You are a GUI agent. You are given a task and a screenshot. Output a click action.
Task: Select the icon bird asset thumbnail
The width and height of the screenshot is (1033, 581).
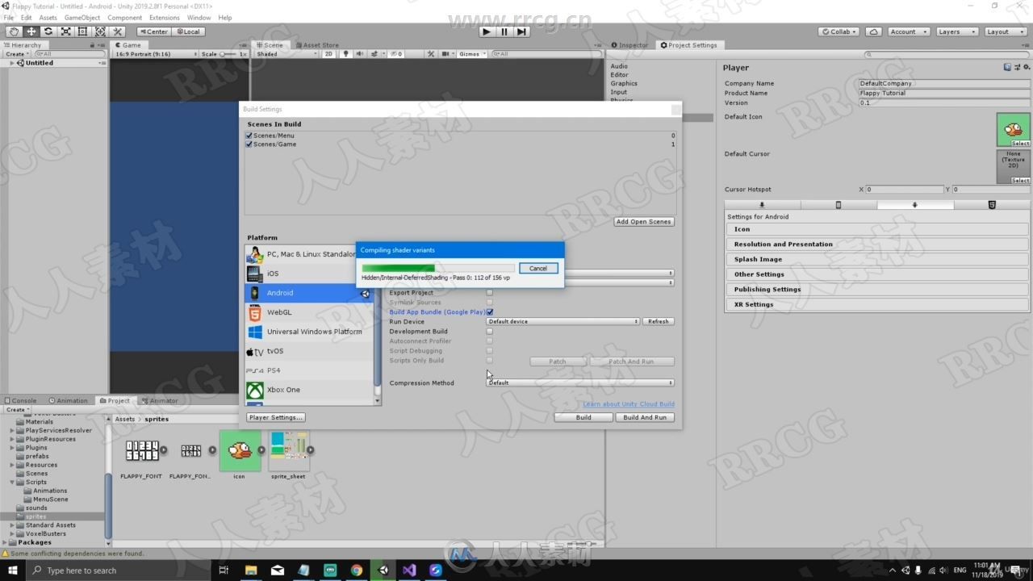[240, 450]
